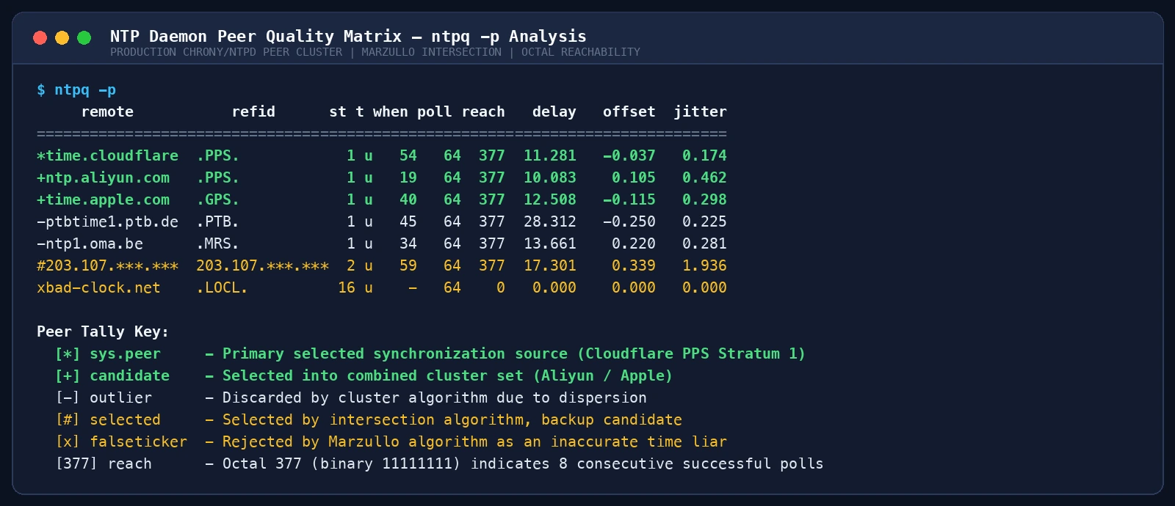
Task: Click the when value 19
Action: point(408,177)
